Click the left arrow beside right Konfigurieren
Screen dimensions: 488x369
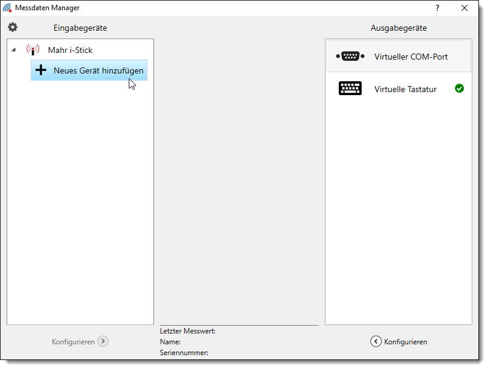pos(375,341)
